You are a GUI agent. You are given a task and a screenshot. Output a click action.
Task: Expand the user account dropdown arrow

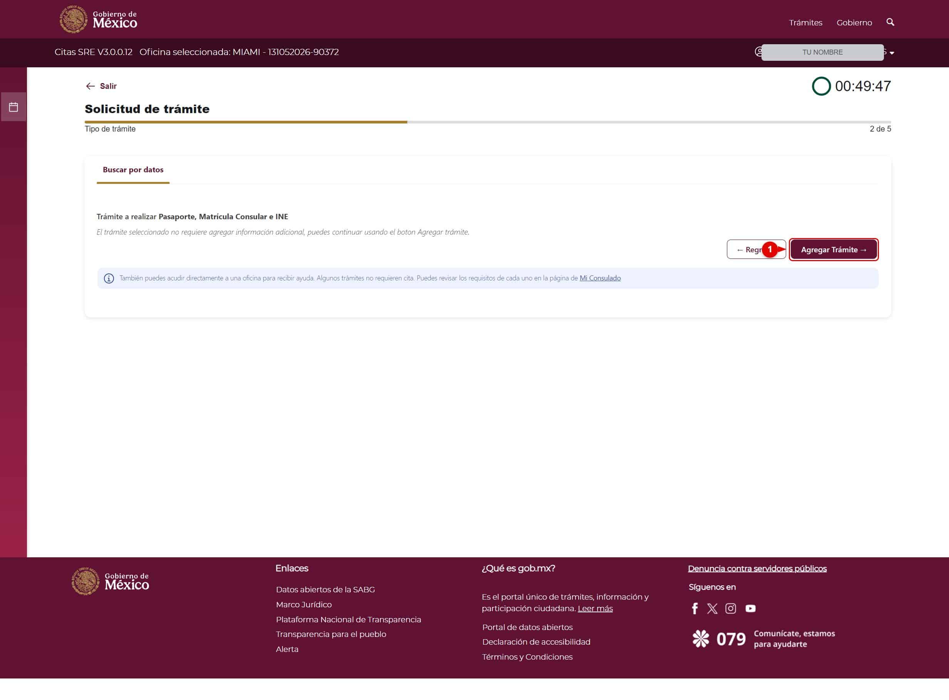892,53
